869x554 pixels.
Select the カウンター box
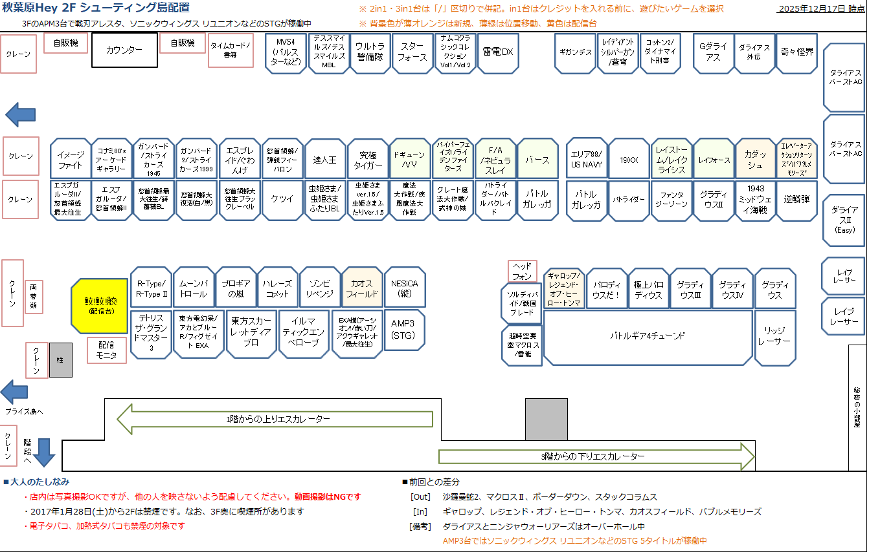[x=124, y=50]
